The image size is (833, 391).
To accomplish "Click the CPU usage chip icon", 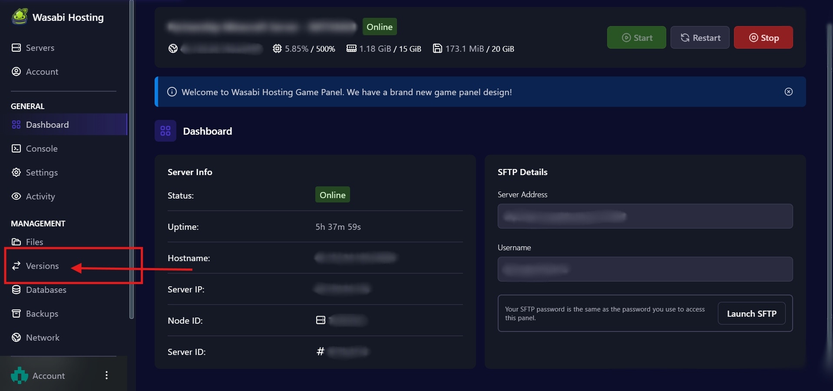I will tap(277, 49).
